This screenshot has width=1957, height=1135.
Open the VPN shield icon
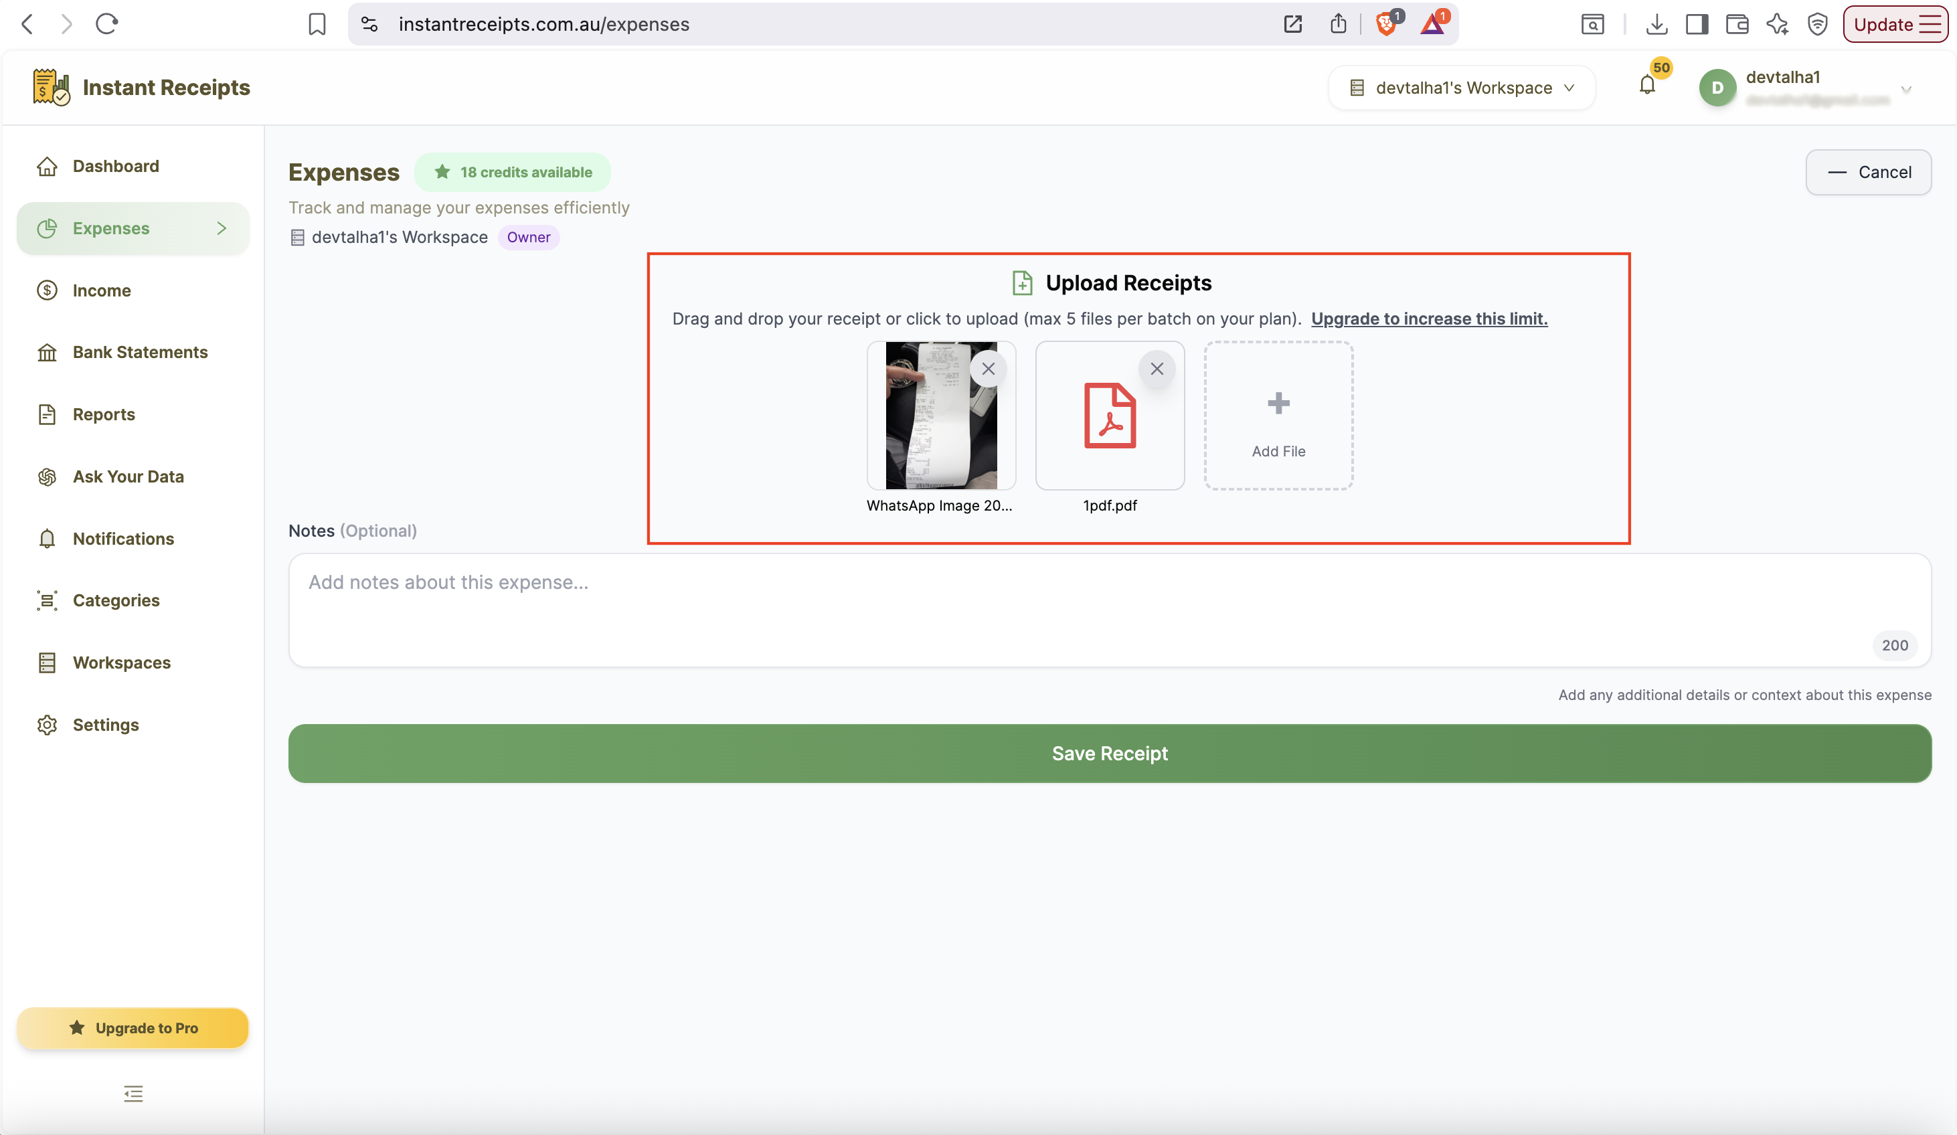1817,24
